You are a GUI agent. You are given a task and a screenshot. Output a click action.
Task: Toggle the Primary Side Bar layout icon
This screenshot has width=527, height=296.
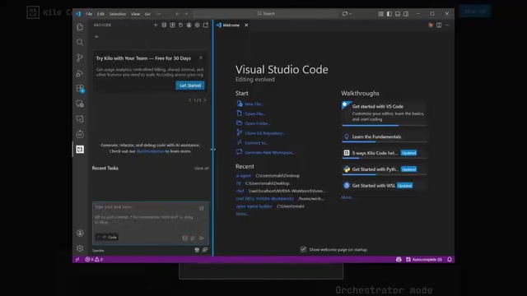(x=389, y=14)
